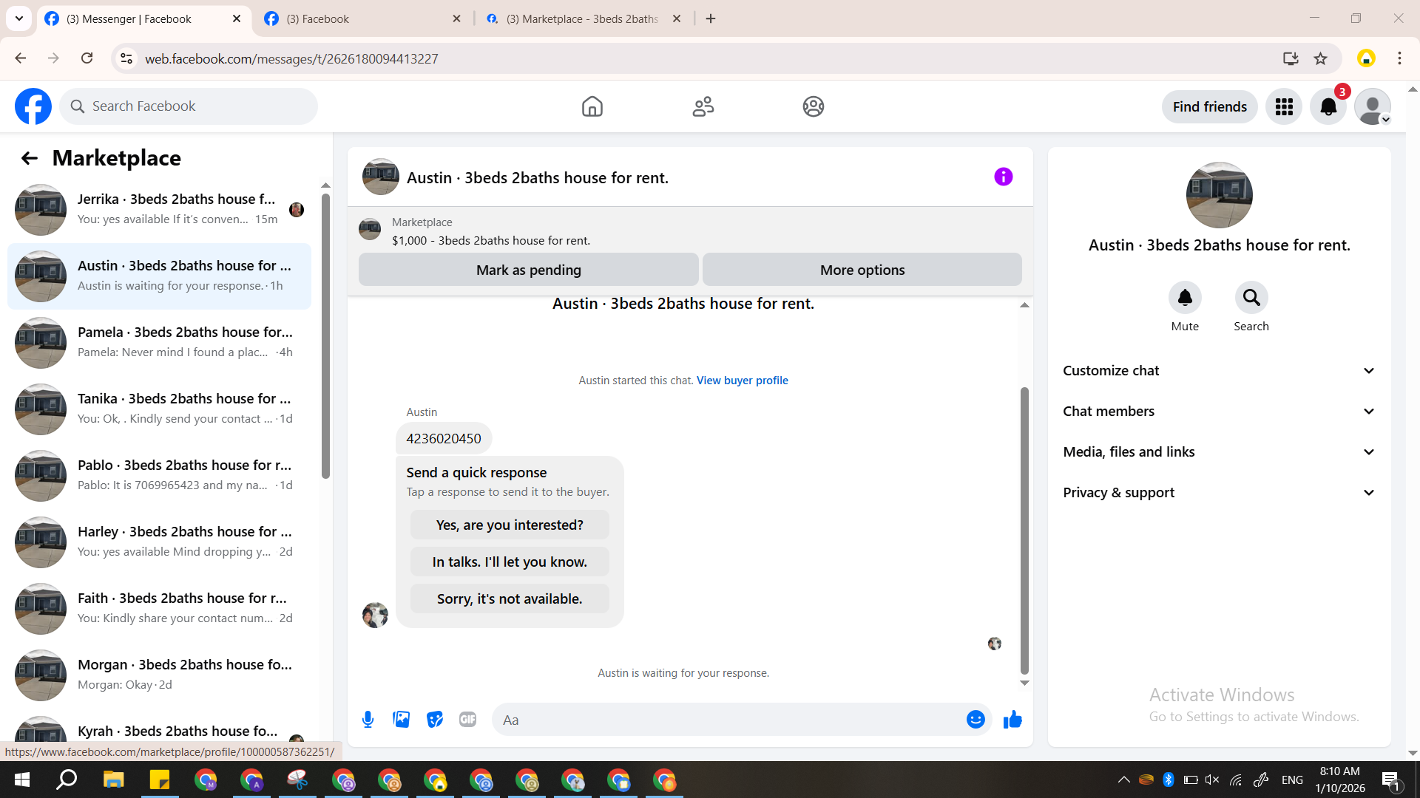Click the Mark as pending button
Screen dimensions: 1420x798
[528, 270]
